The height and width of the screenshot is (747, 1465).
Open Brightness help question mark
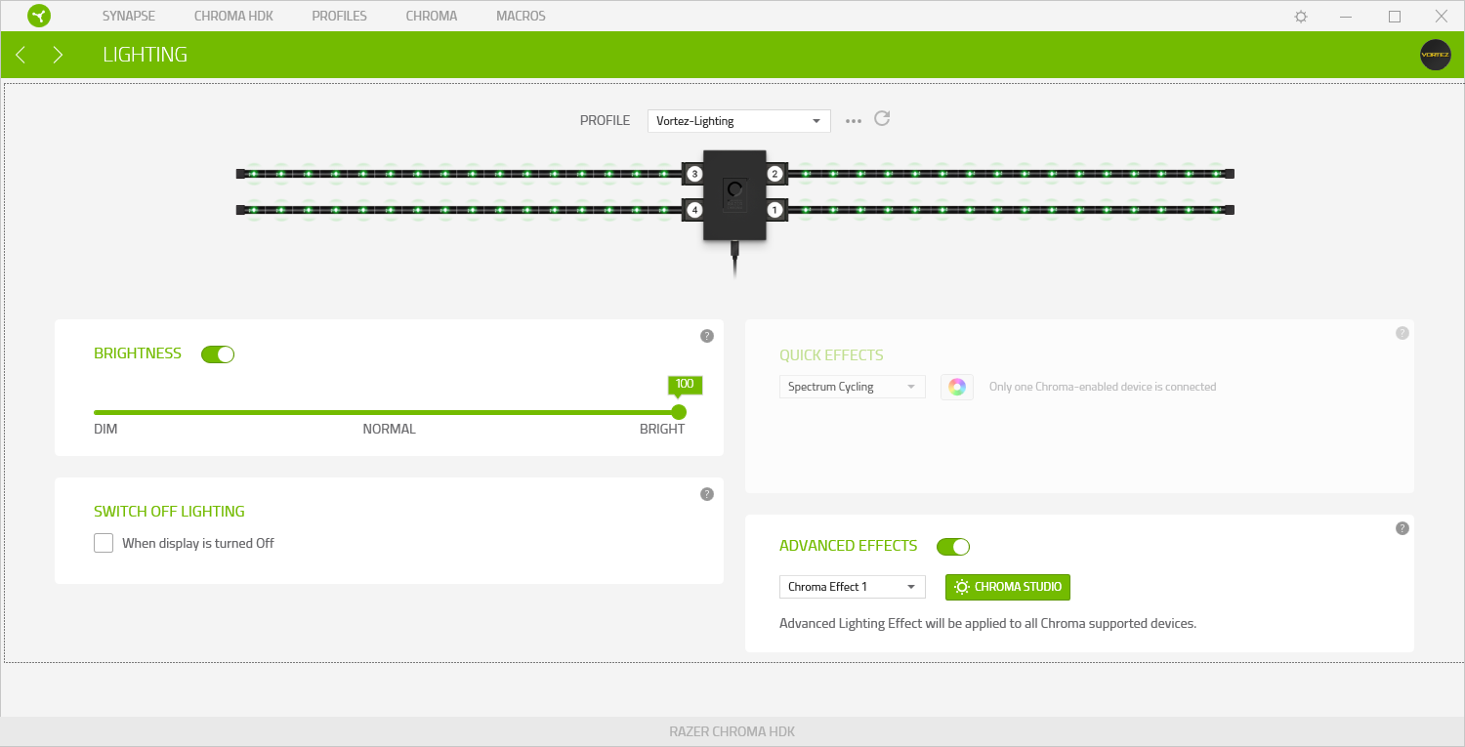(707, 336)
